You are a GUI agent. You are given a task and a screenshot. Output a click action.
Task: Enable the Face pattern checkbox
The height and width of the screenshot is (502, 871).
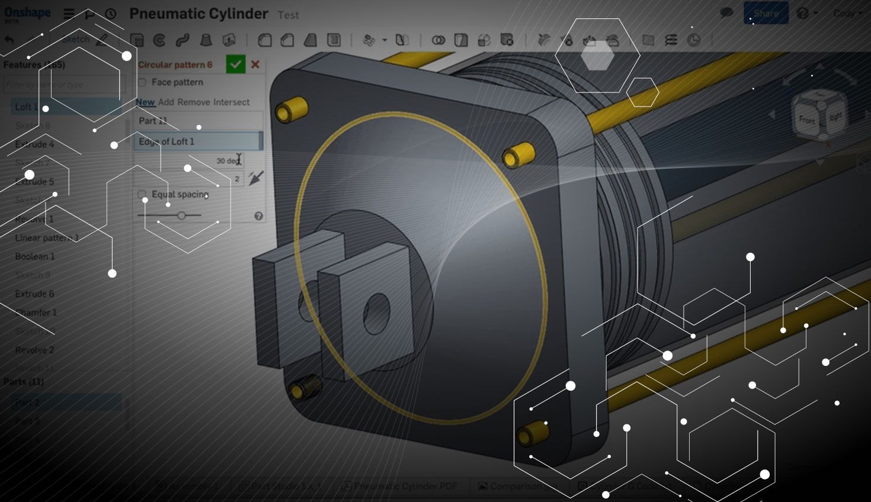[142, 82]
